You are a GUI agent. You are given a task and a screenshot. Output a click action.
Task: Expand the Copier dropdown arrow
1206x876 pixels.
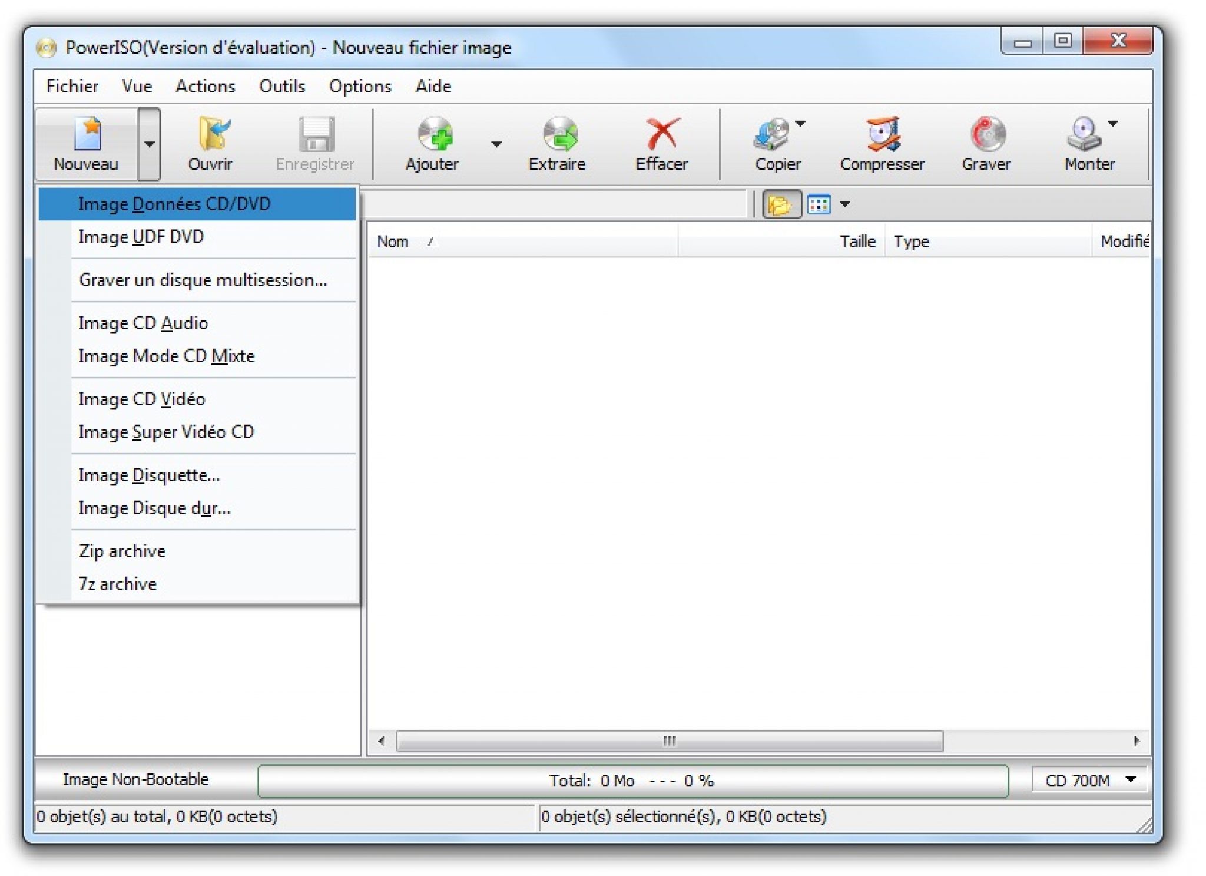(800, 124)
